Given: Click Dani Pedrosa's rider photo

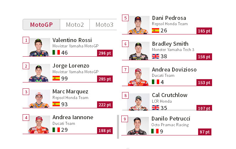Looking at the screenshot, I should (138, 25).
